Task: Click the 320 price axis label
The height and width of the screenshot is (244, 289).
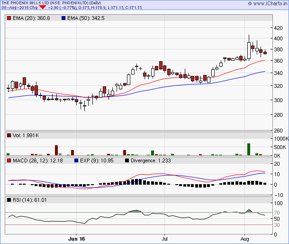Action: coord(278,86)
